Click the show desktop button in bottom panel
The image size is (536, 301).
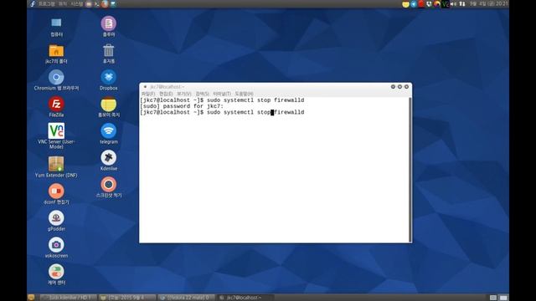tap(31, 298)
